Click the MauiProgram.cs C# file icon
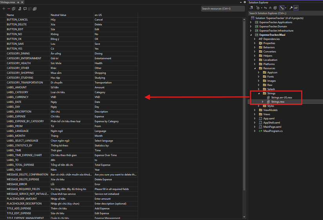The width and height of the screenshot is (323, 220). point(261,131)
